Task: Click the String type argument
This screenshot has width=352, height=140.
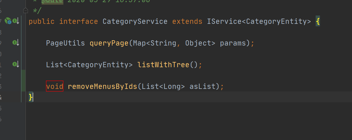Action: click(x=163, y=43)
